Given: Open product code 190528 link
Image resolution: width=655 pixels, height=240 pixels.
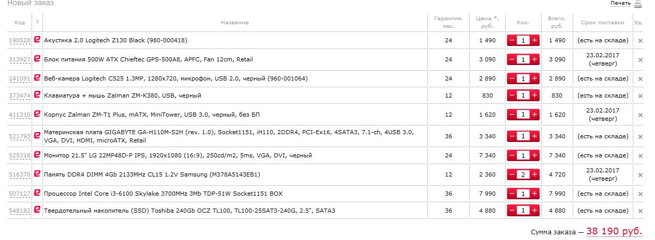Looking at the screenshot, I should point(19,40).
